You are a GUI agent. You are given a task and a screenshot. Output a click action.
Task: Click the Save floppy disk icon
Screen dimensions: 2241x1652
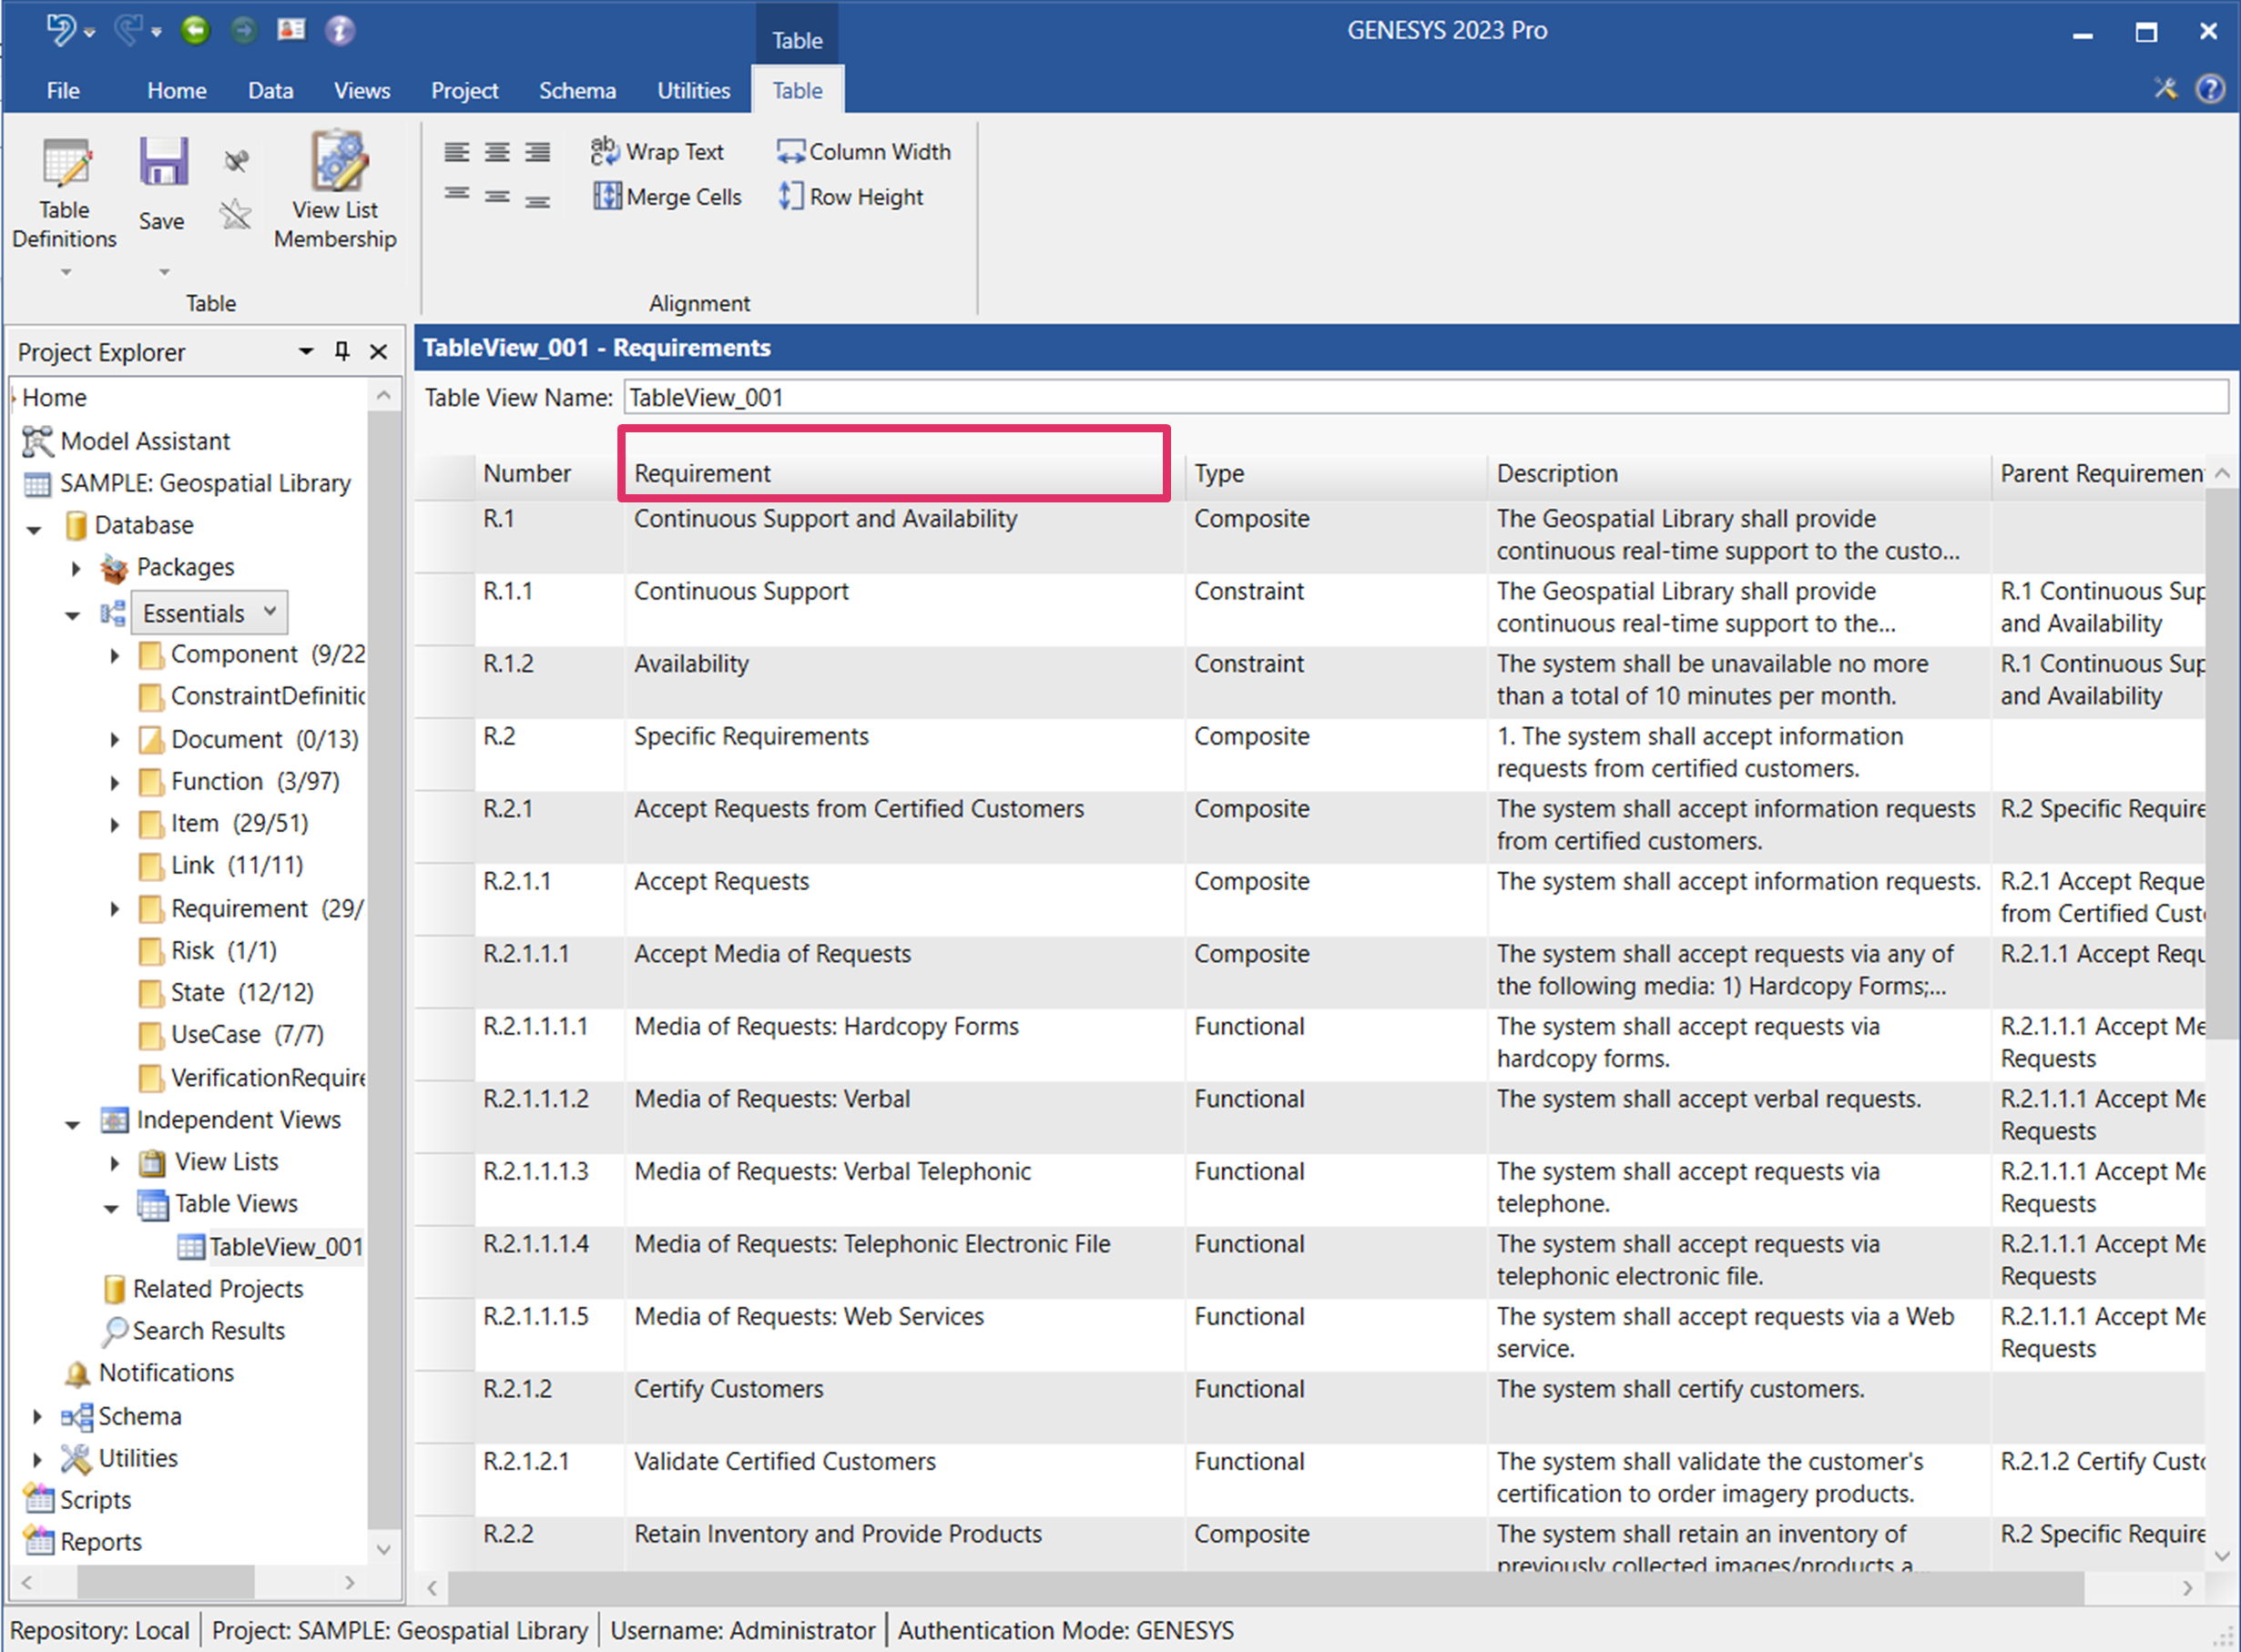[162, 162]
